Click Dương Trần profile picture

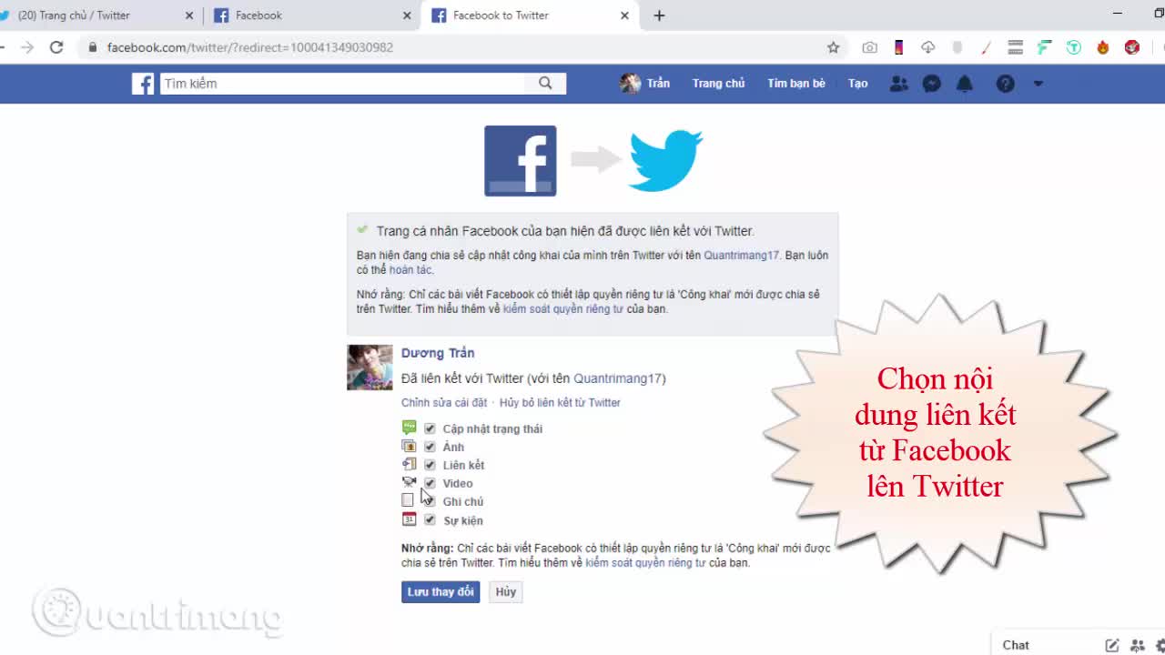[370, 368]
